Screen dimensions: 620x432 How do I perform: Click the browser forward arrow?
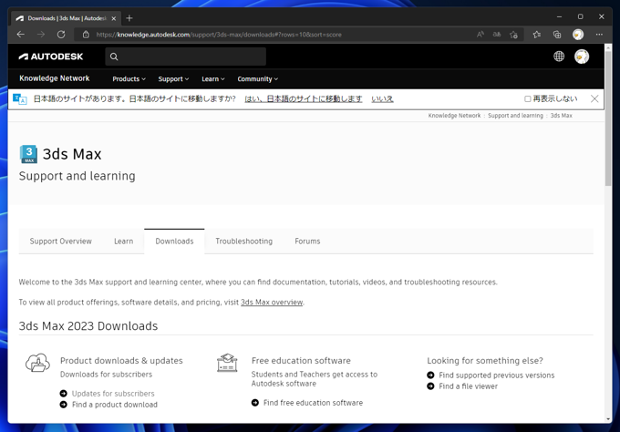(41, 35)
